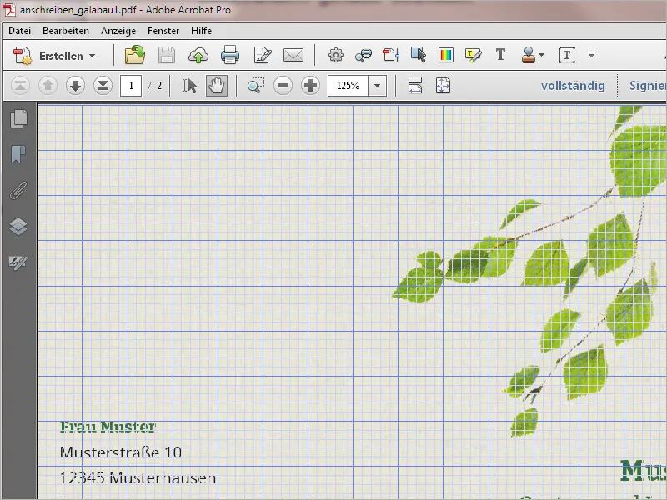Screen dimensions: 667x500
Task: Click the stamp tool icon
Action: [x=529, y=55]
